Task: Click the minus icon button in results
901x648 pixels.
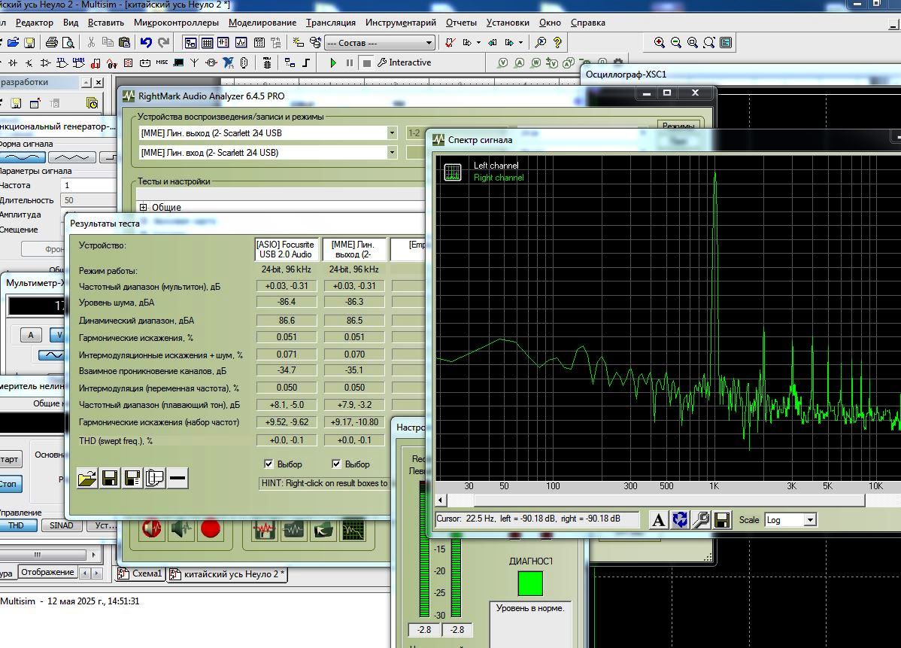Action: point(177,479)
